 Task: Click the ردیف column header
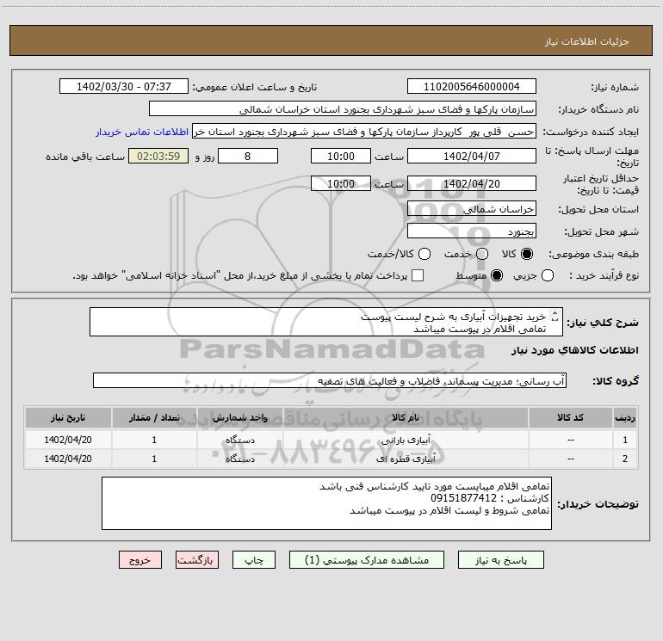(625, 417)
